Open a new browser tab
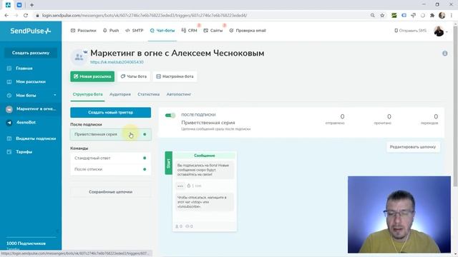Screen dimensions: 458x257 [31, 5]
